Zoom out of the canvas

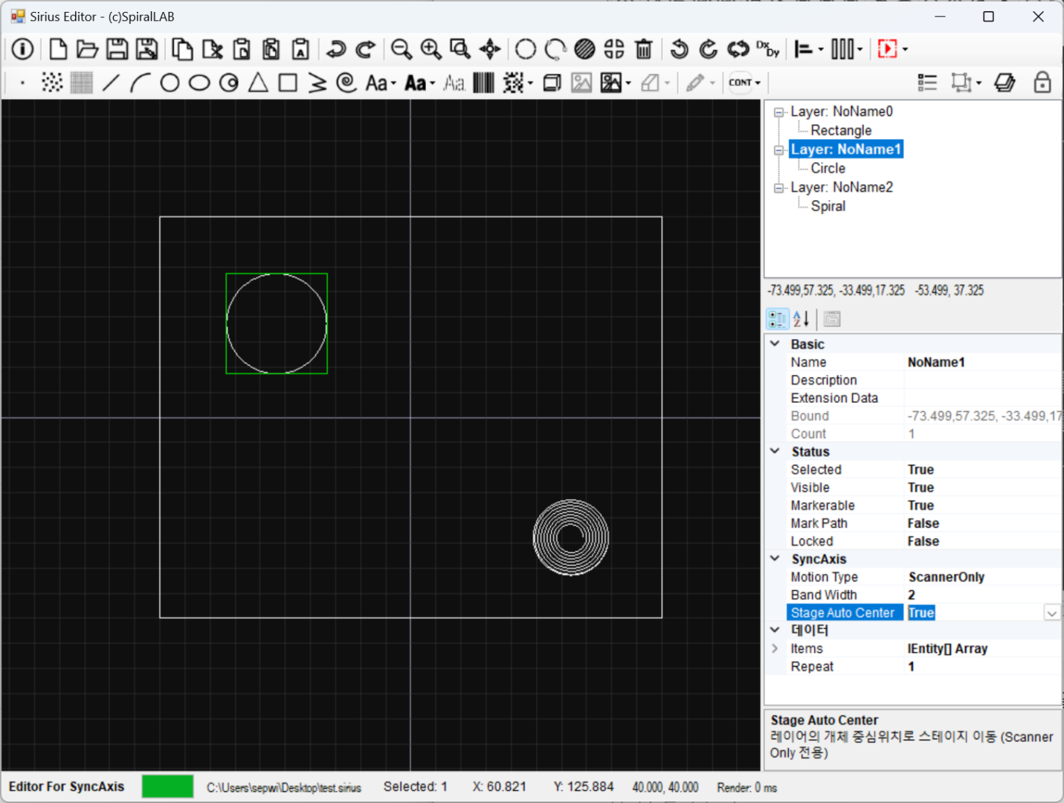pos(402,49)
